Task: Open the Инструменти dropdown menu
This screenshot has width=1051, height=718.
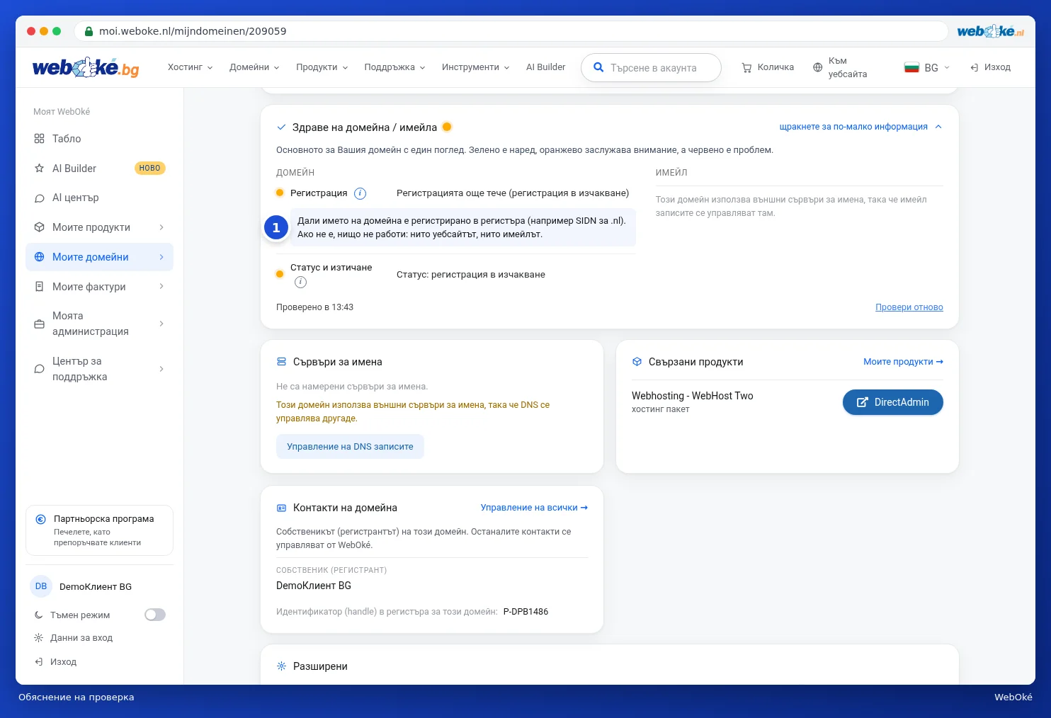Action: click(x=475, y=67)
